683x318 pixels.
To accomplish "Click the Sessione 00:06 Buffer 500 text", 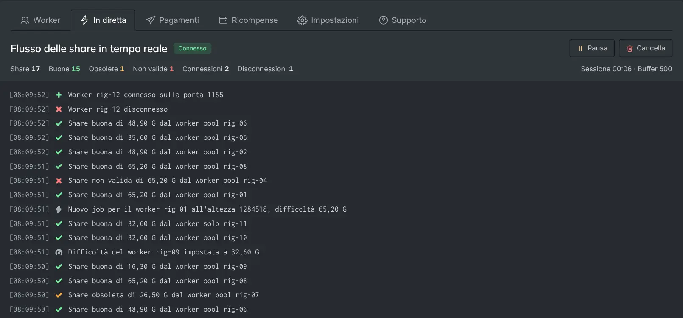I will (627, 69).
